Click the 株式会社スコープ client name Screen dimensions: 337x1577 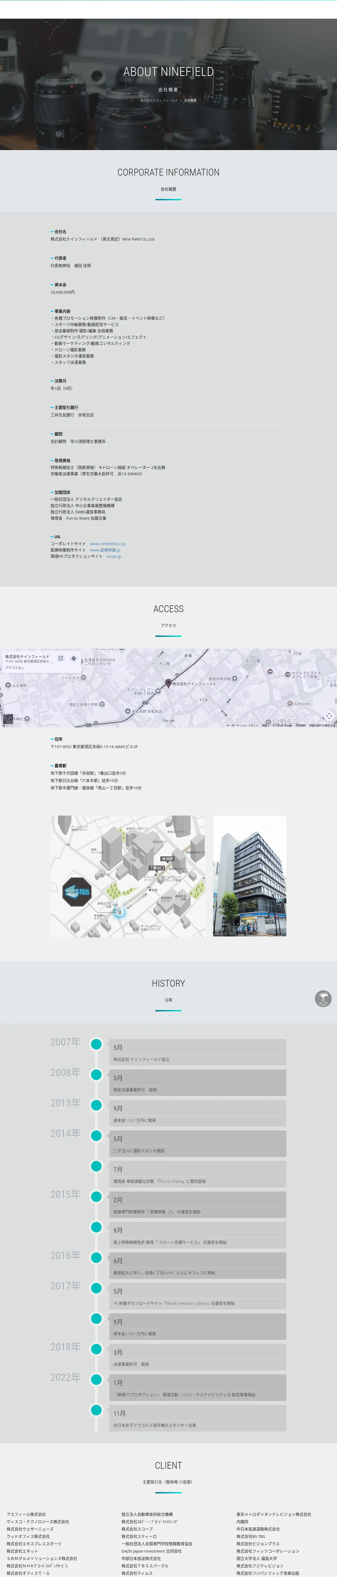pos(137,1529)
